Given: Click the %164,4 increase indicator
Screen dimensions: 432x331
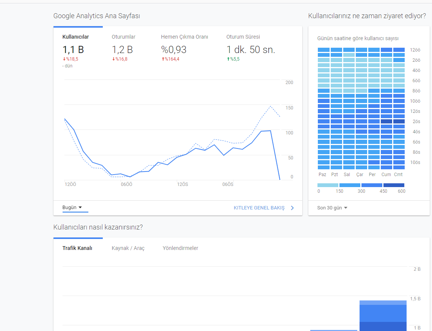Looking at the screenshot, I should (170, 59).
